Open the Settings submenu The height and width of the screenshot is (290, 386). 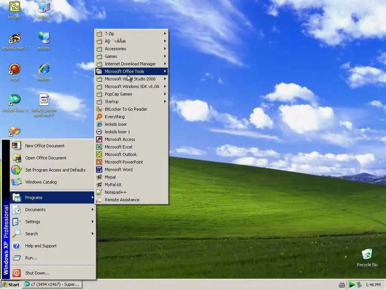(52, 222)
